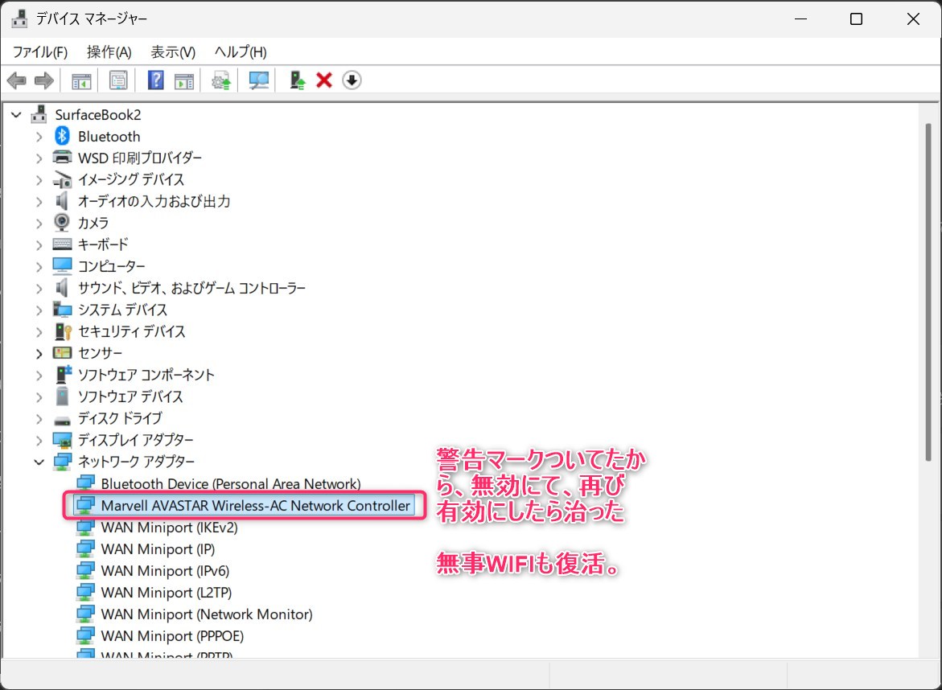Viewport: 942px width, 690px height.
Task: Expand the キーボード category
Action: pyautogui.click(x=39, y=245)
